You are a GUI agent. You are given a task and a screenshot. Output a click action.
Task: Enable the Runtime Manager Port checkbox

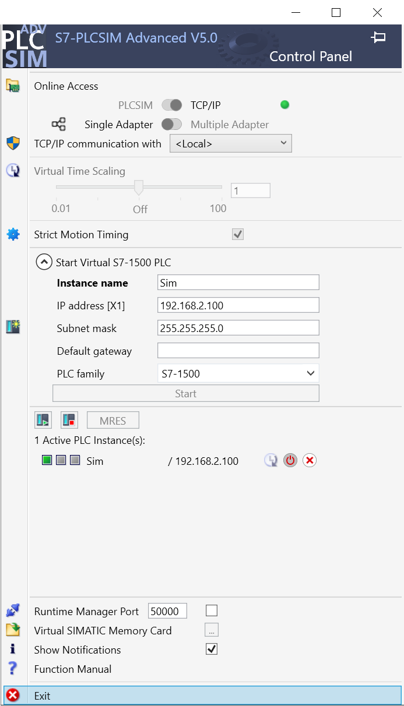point(212,610)
